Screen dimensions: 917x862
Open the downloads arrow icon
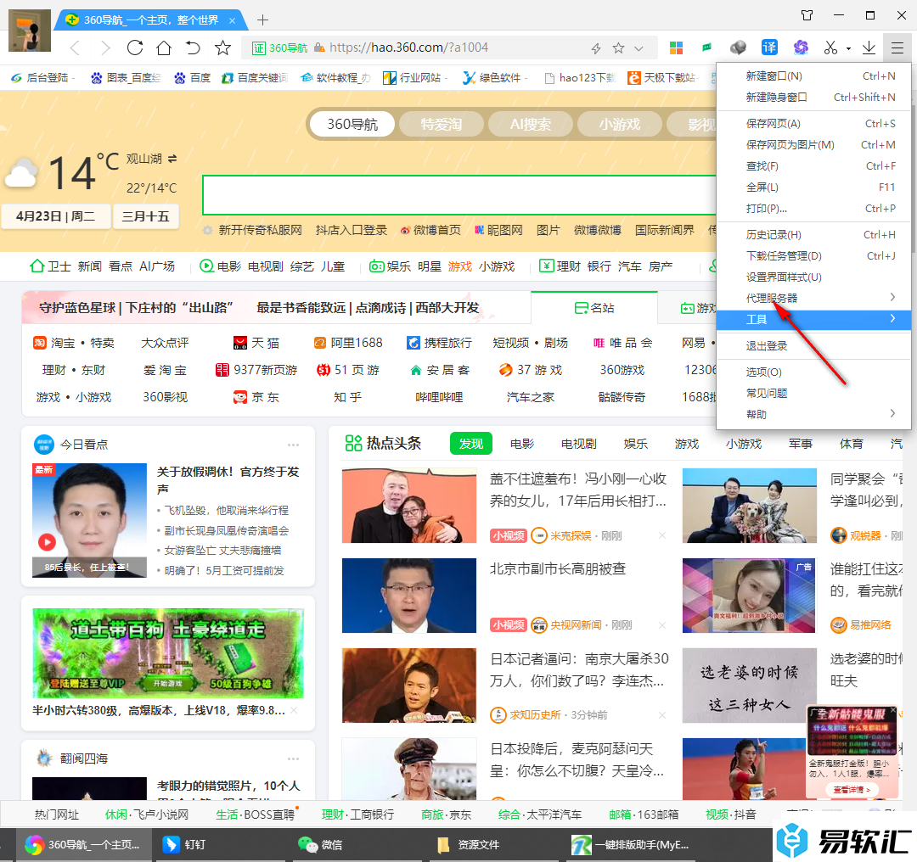click(x=869, y=48)
